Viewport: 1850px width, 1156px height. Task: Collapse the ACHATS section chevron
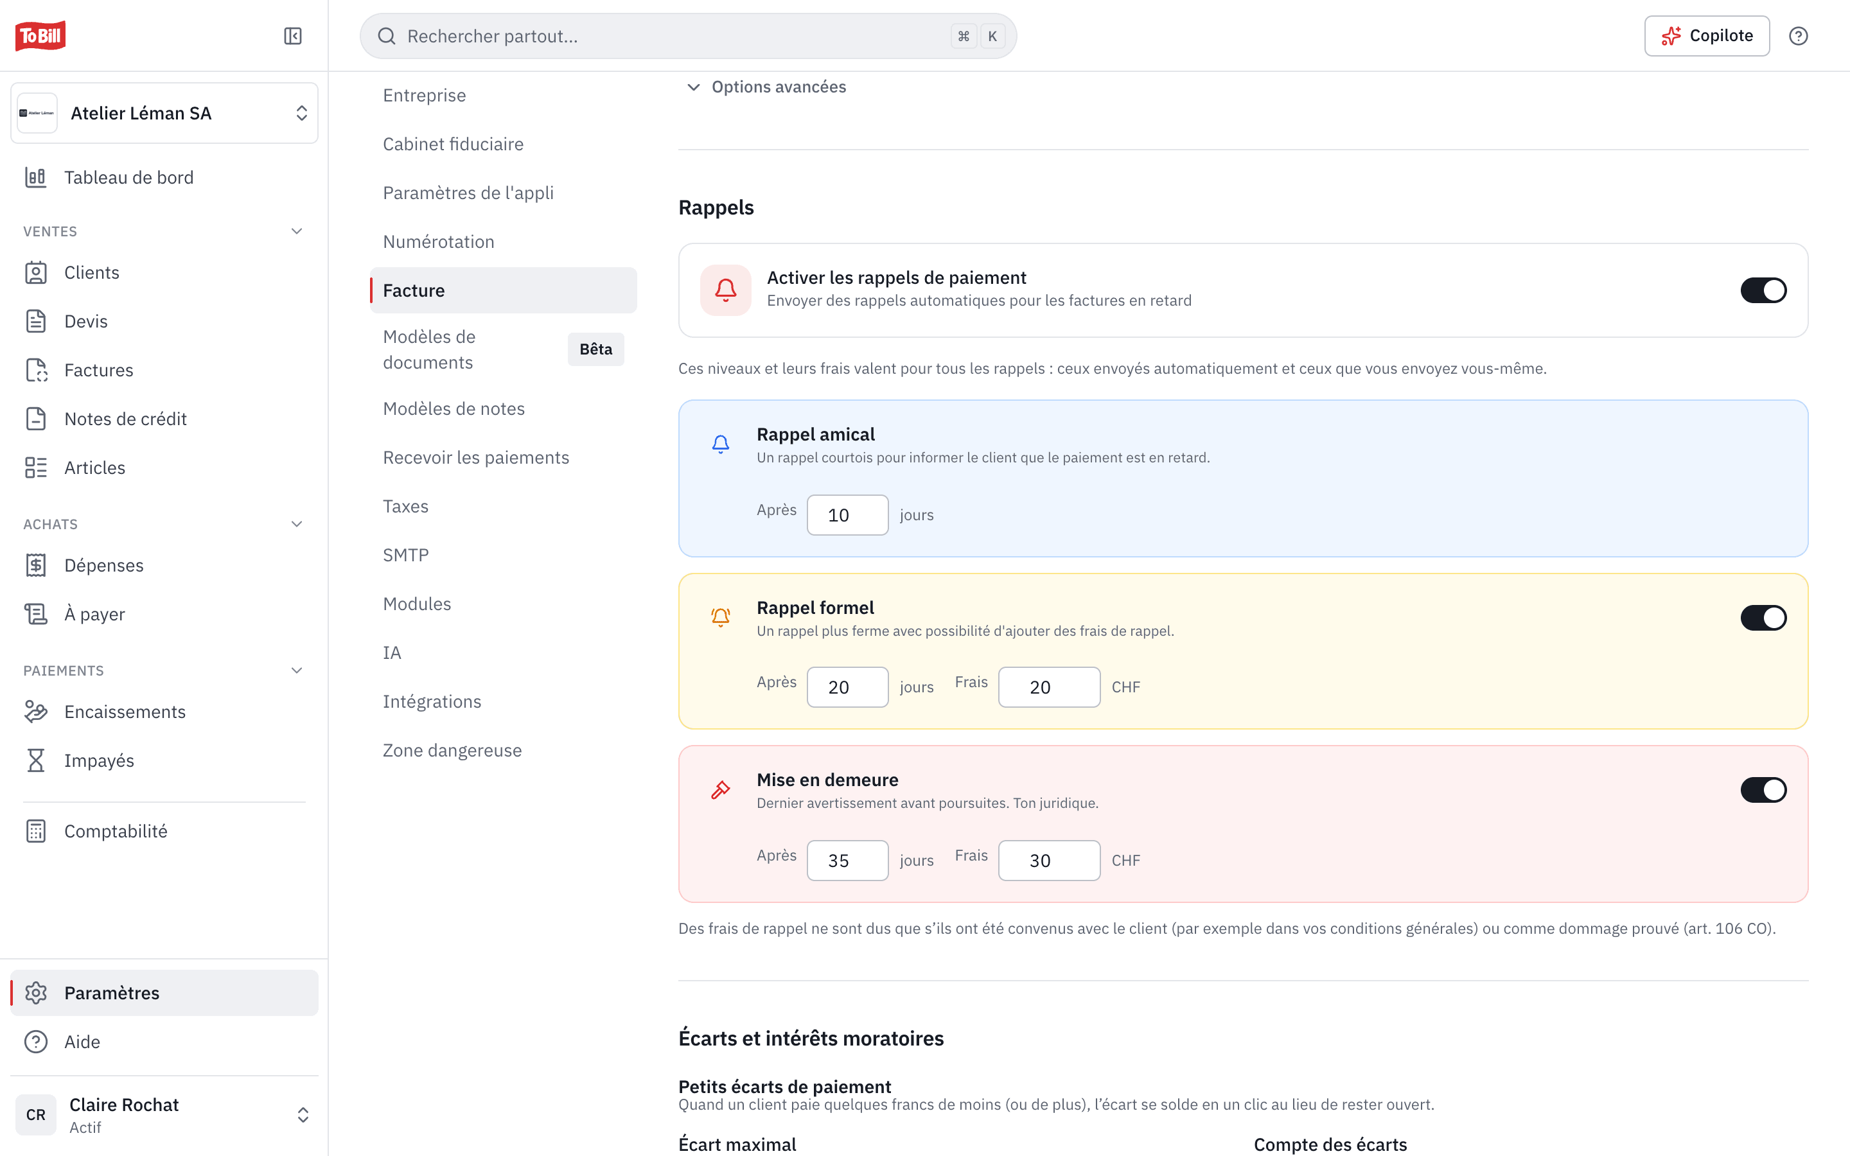pyautogui.click(x=297, y=523)
